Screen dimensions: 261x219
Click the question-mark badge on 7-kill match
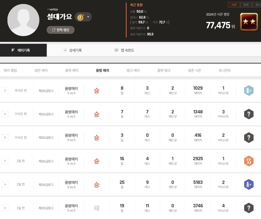(249, 114)
